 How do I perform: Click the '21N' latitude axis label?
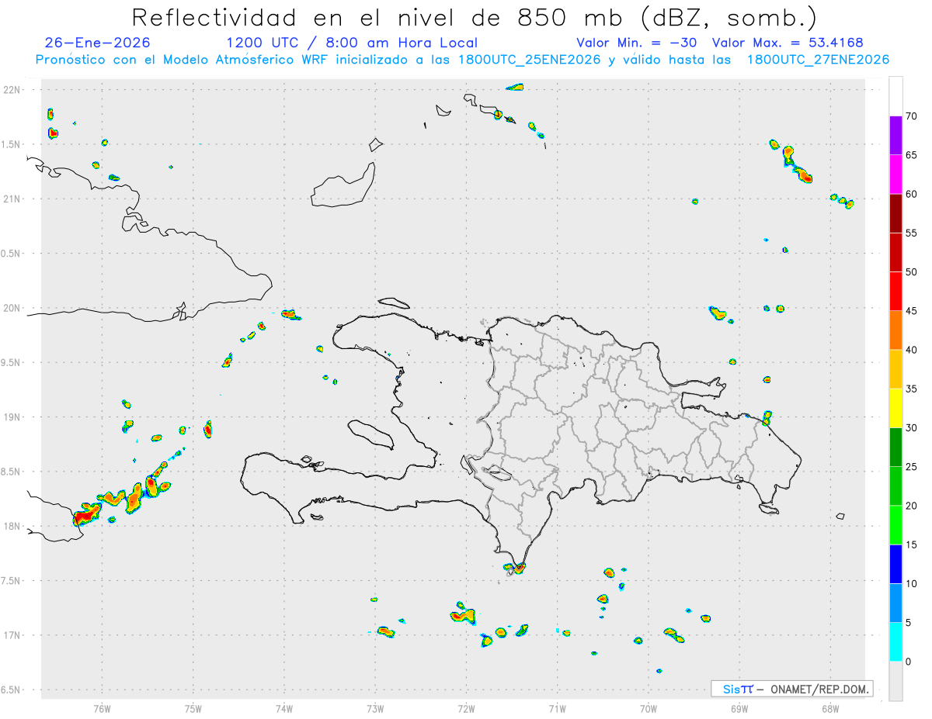(x=12, y=199)
